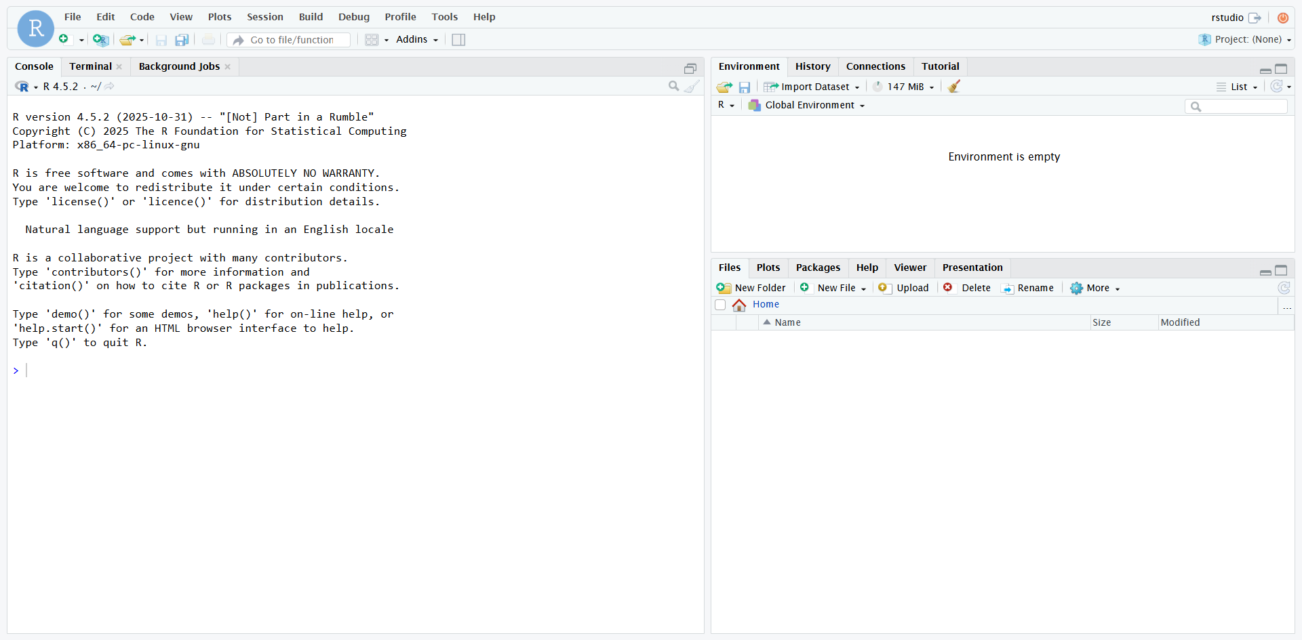Image resolution: width=1302 pixels, height=640 pixels.
Task: Click the Environment search field
Action: point(1236,106)
